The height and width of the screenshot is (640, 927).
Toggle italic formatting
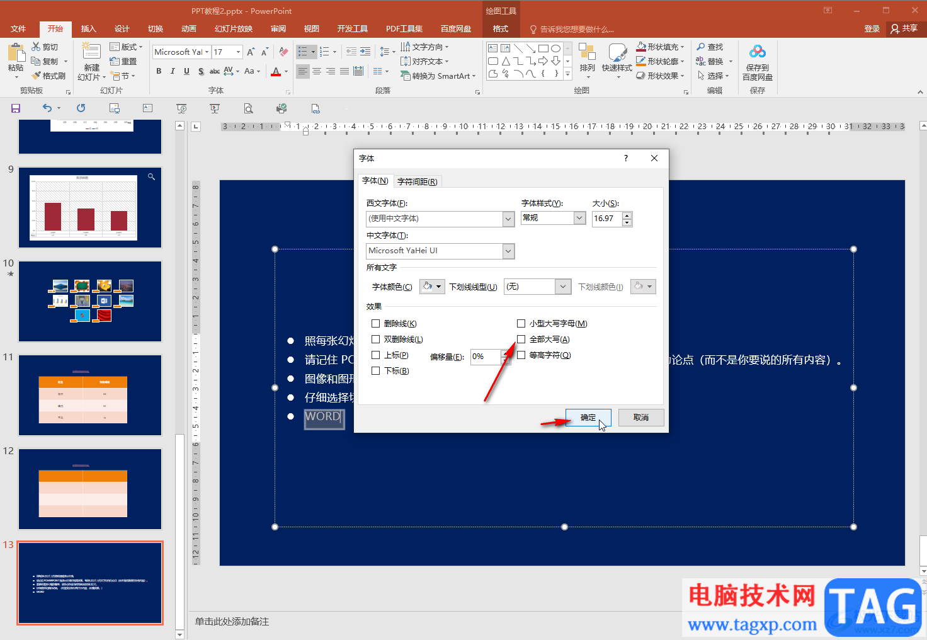pyautogui.click(x=173, y=71)
